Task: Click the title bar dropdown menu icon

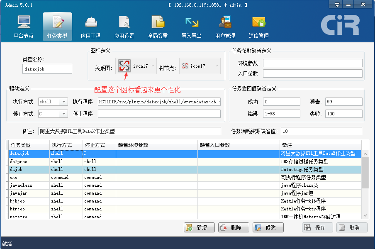Action: (x=337, y=5)
